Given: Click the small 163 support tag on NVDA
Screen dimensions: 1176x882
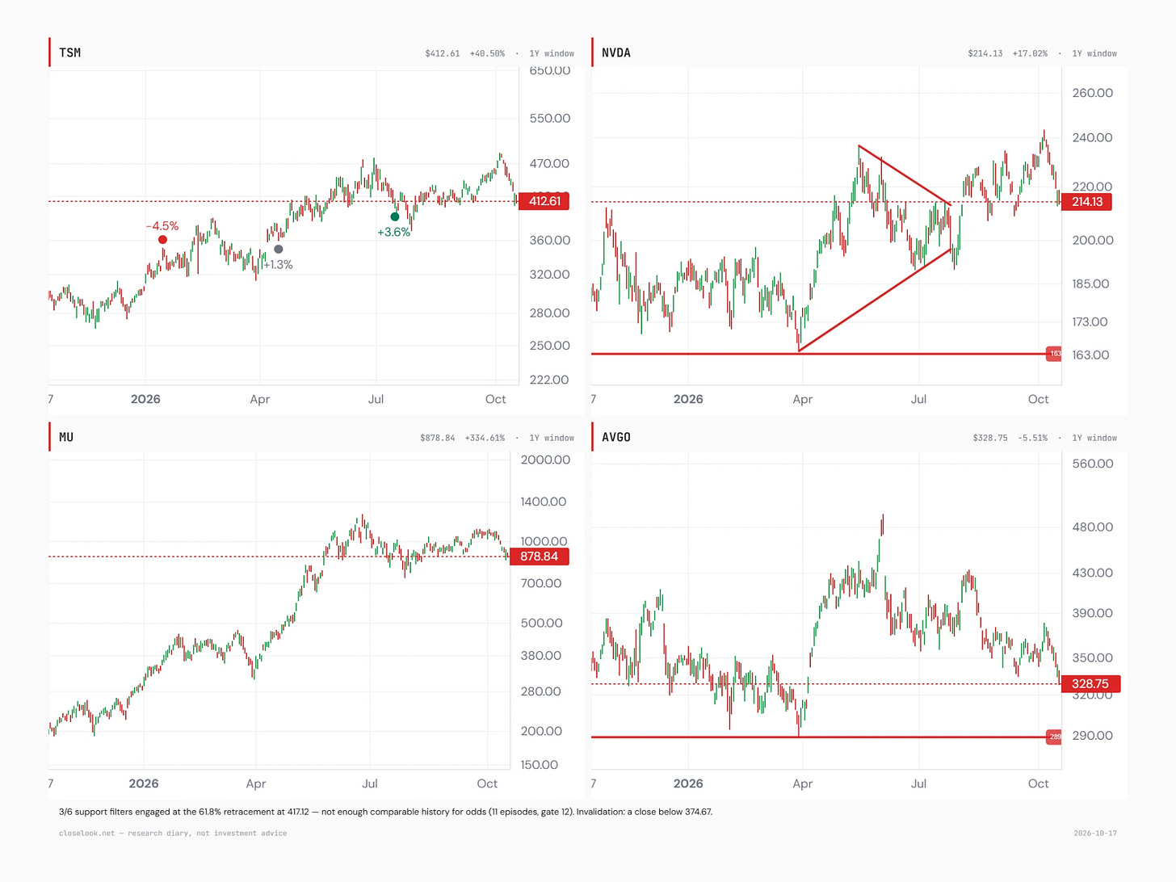Looking at the screenshot, I should pos(1054,354).
